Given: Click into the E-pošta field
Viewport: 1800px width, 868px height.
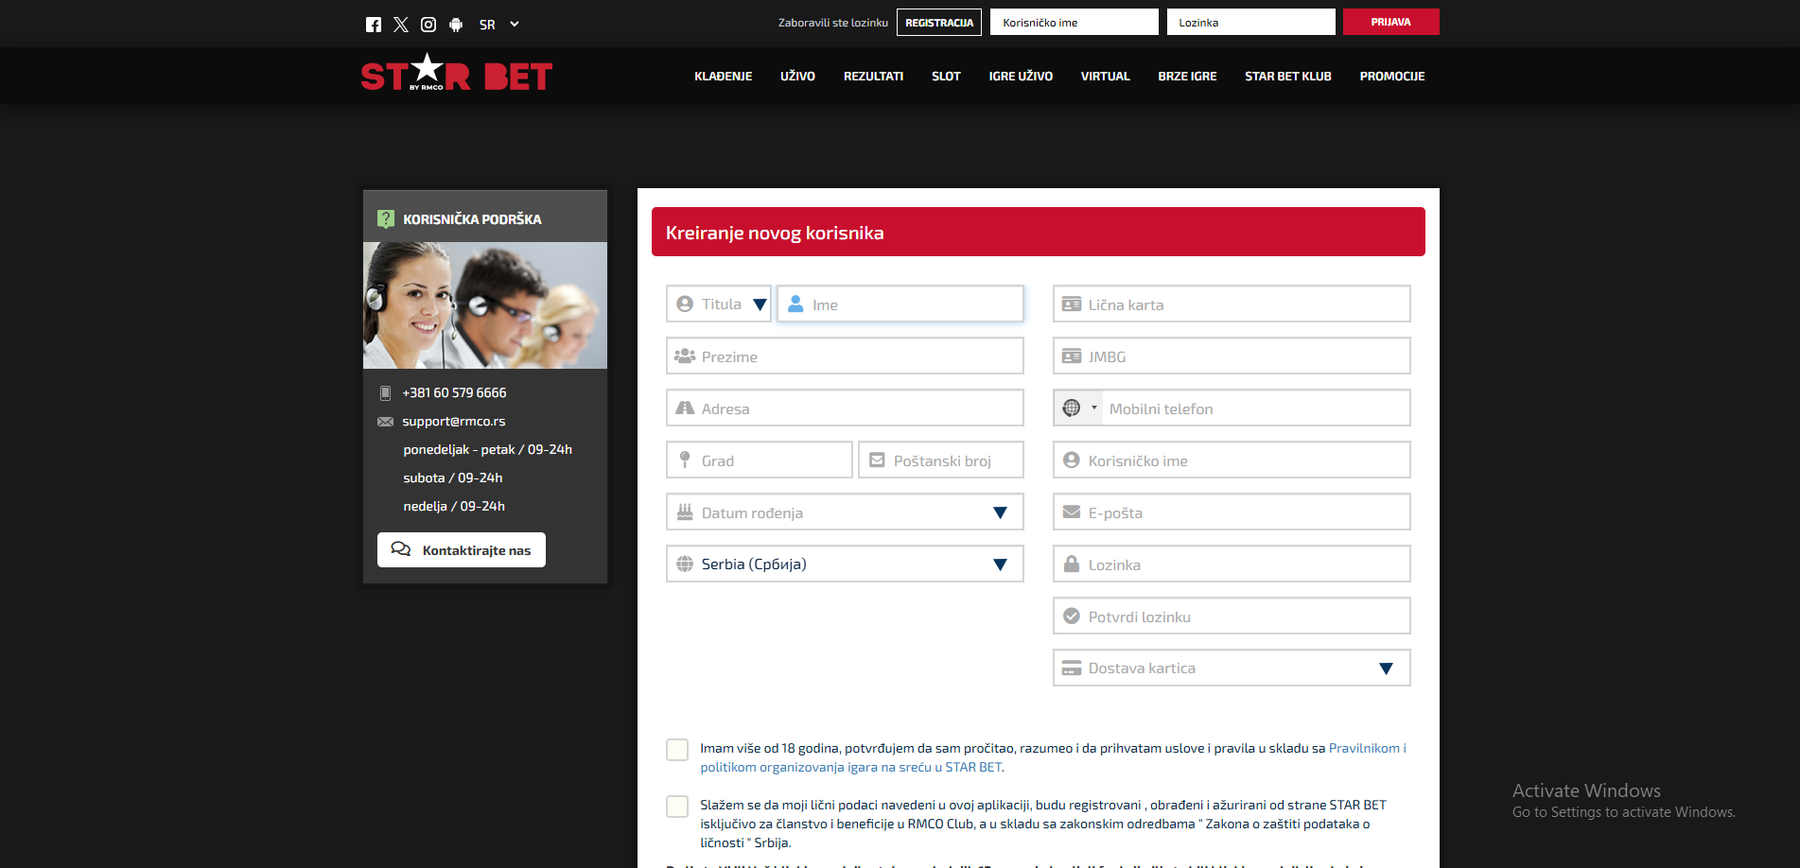Looking at the screenshot, I should pyautogui.click(x=1232, y=512).
